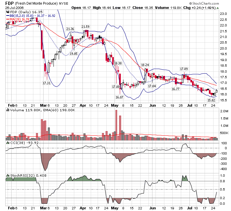Image resolution: width=231 pixels, height=211 pixels.
Task: Click the MA(28) 16.78 legend text
Action: tap(19, 19)
